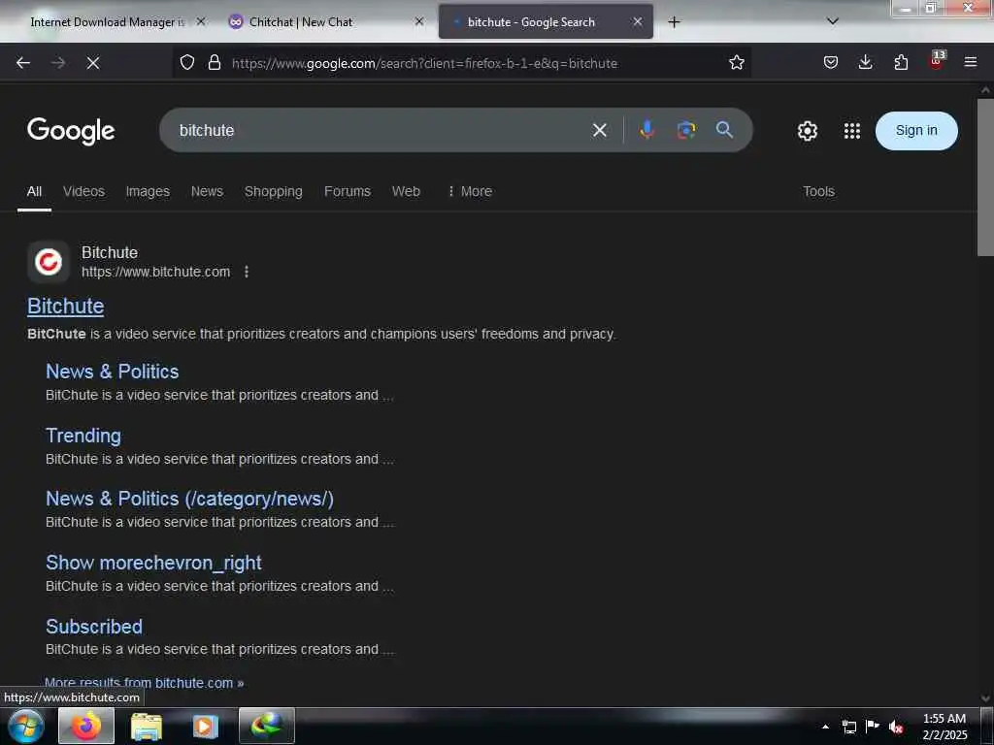
Task: Open Subscribed sitelink
Action: pos(94,626)
